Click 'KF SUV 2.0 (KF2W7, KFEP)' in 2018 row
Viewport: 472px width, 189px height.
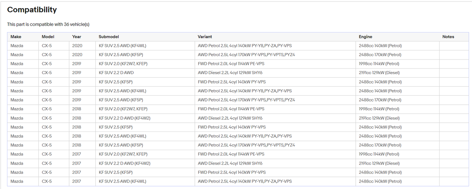[x=123, y=109]
